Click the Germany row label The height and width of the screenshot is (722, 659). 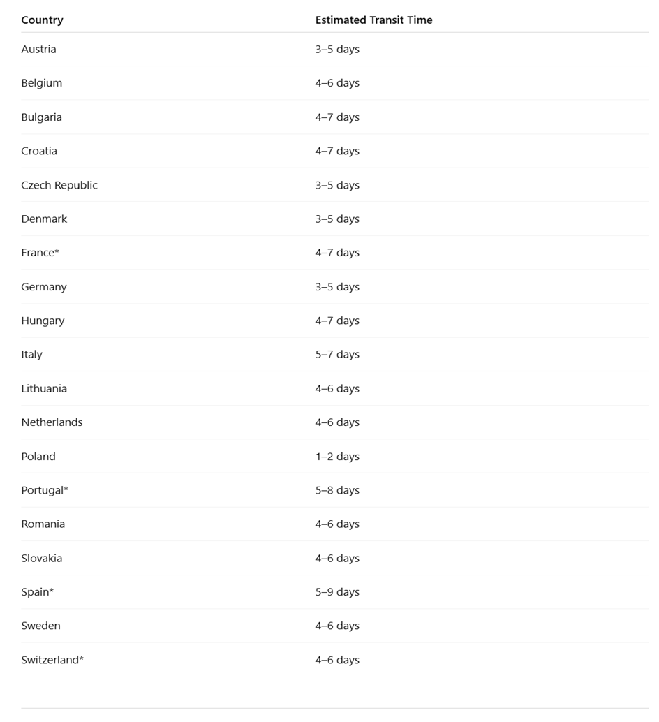44,287
